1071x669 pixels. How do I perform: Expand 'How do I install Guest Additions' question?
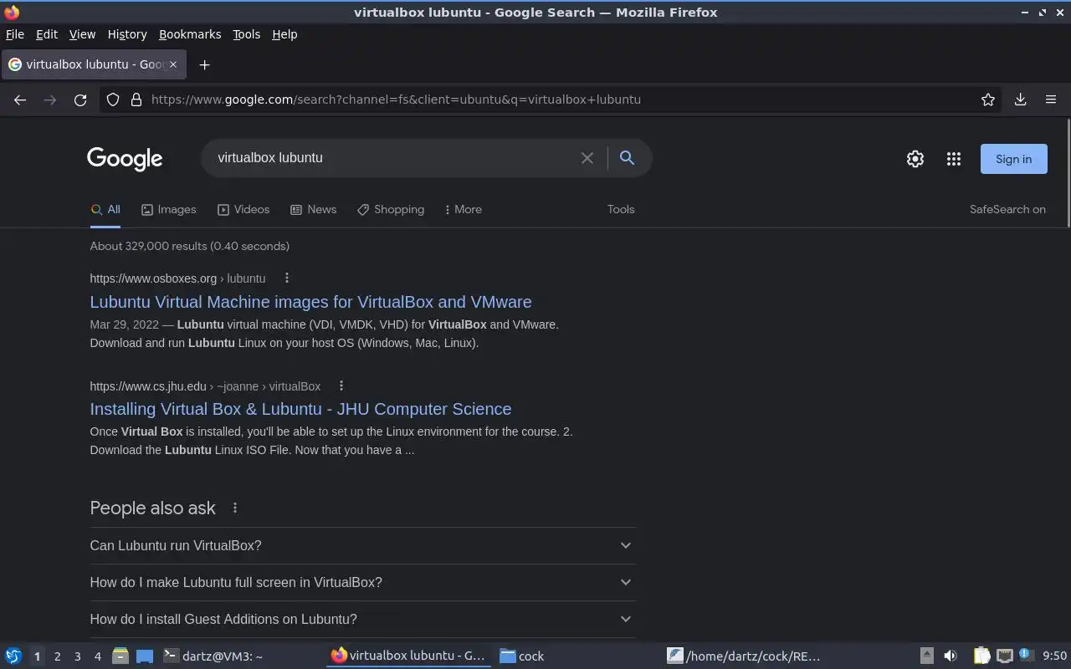[x=362, y=620]
